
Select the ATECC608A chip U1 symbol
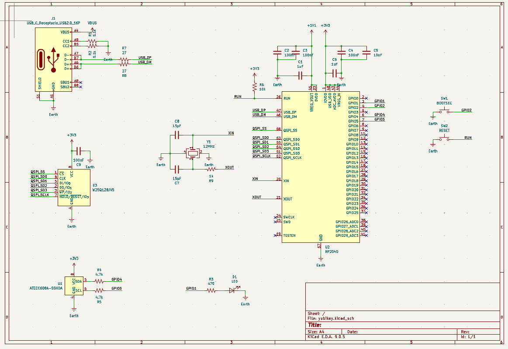[x=73, y=286]
